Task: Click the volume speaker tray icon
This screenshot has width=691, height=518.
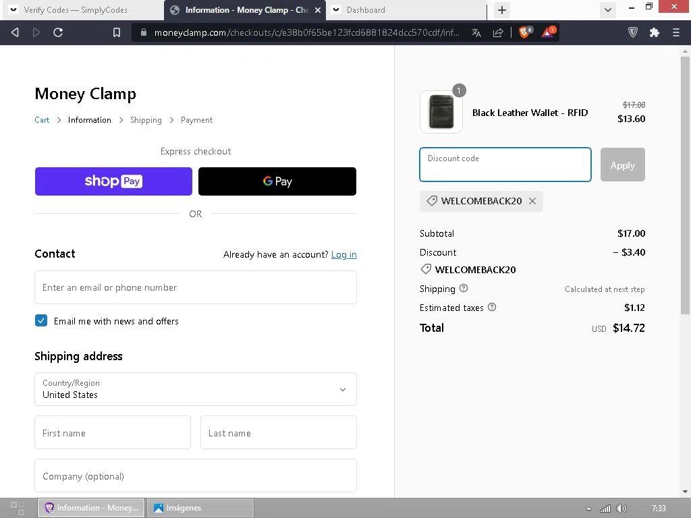Action: 621,509
